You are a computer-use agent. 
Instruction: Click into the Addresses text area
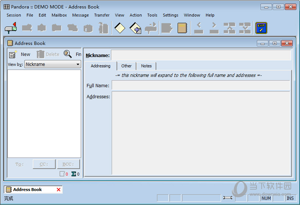click(x=201, y=133)
